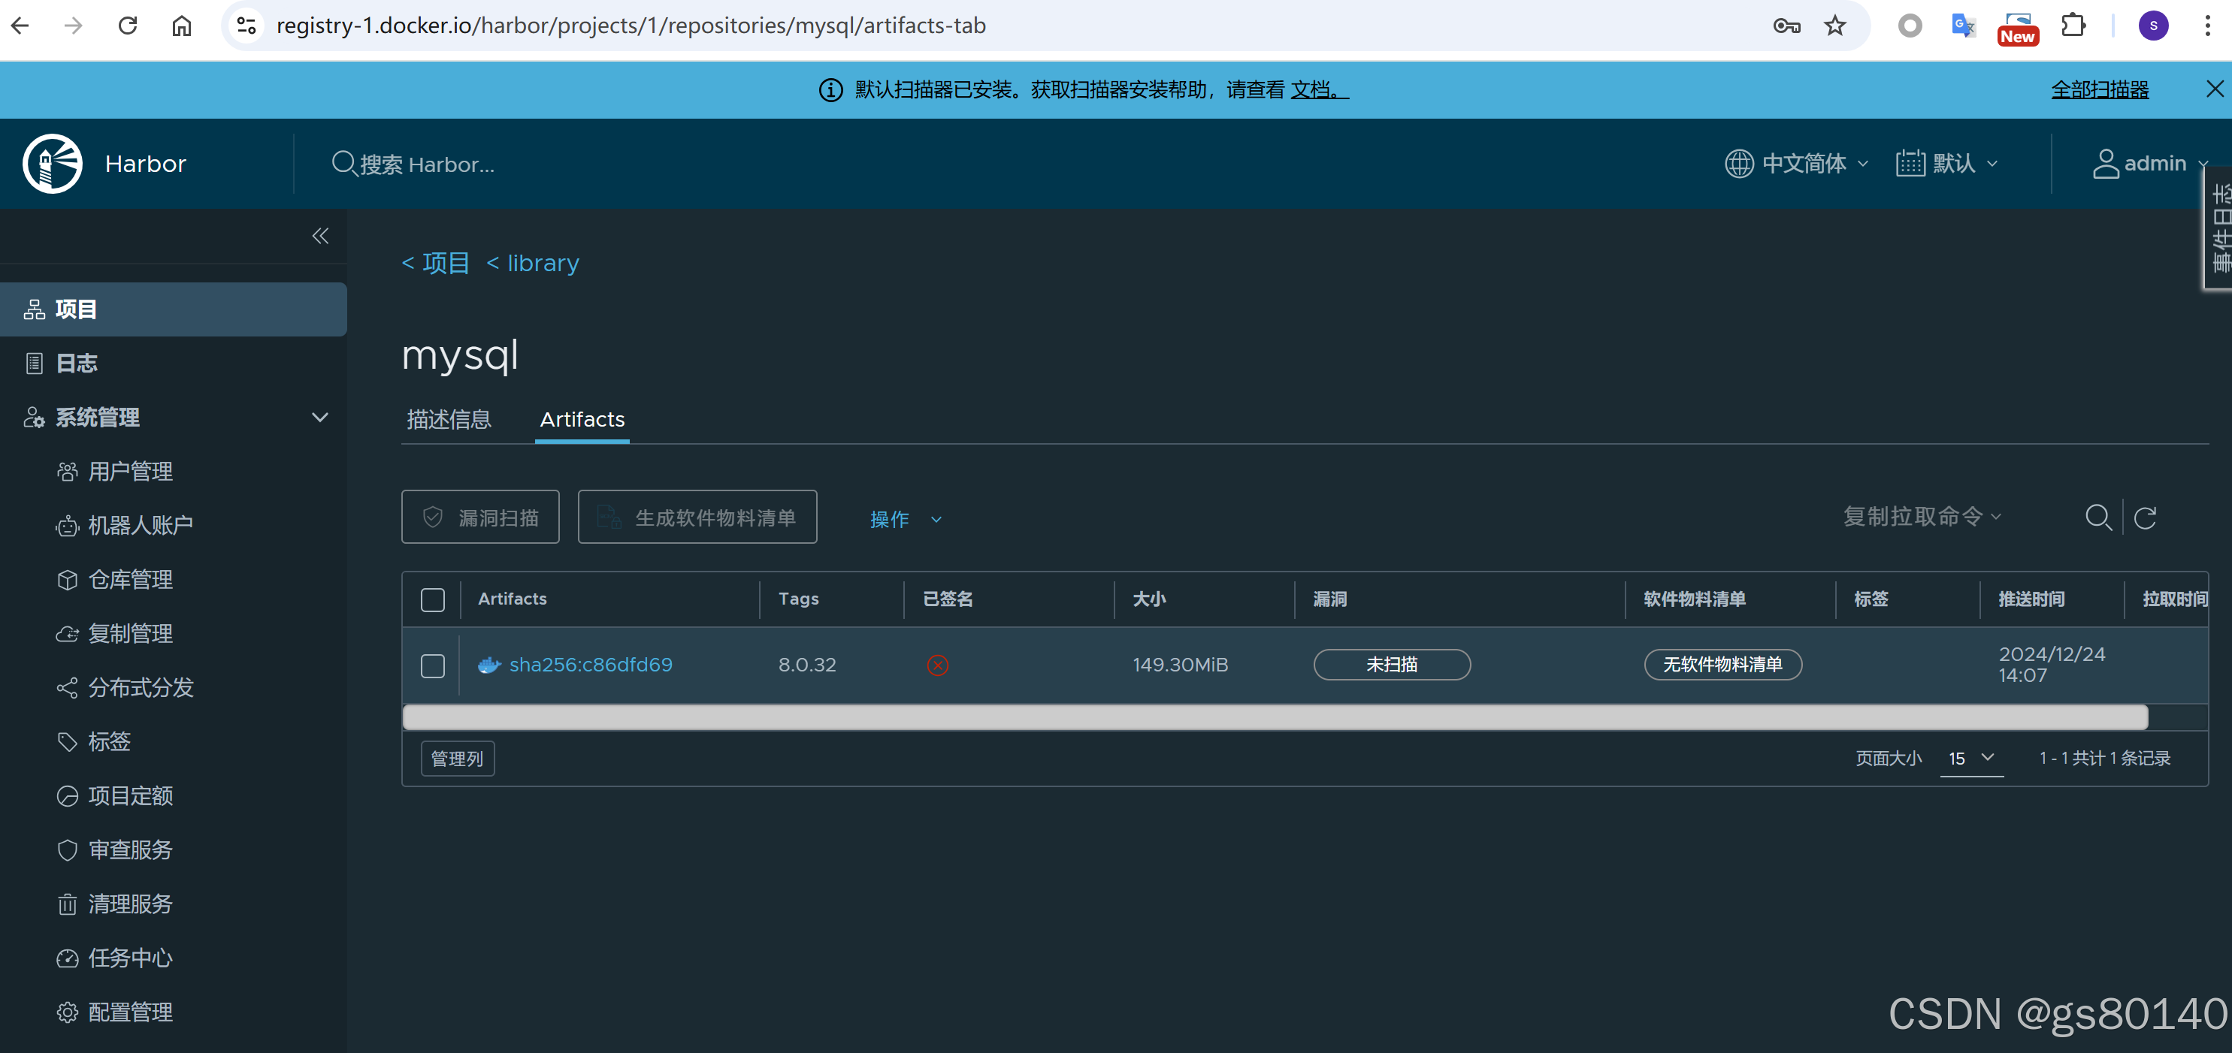This screenshot has width=2232, height=1053.
Task: Open 日志 in the sidebar
Action: (174, 363)
